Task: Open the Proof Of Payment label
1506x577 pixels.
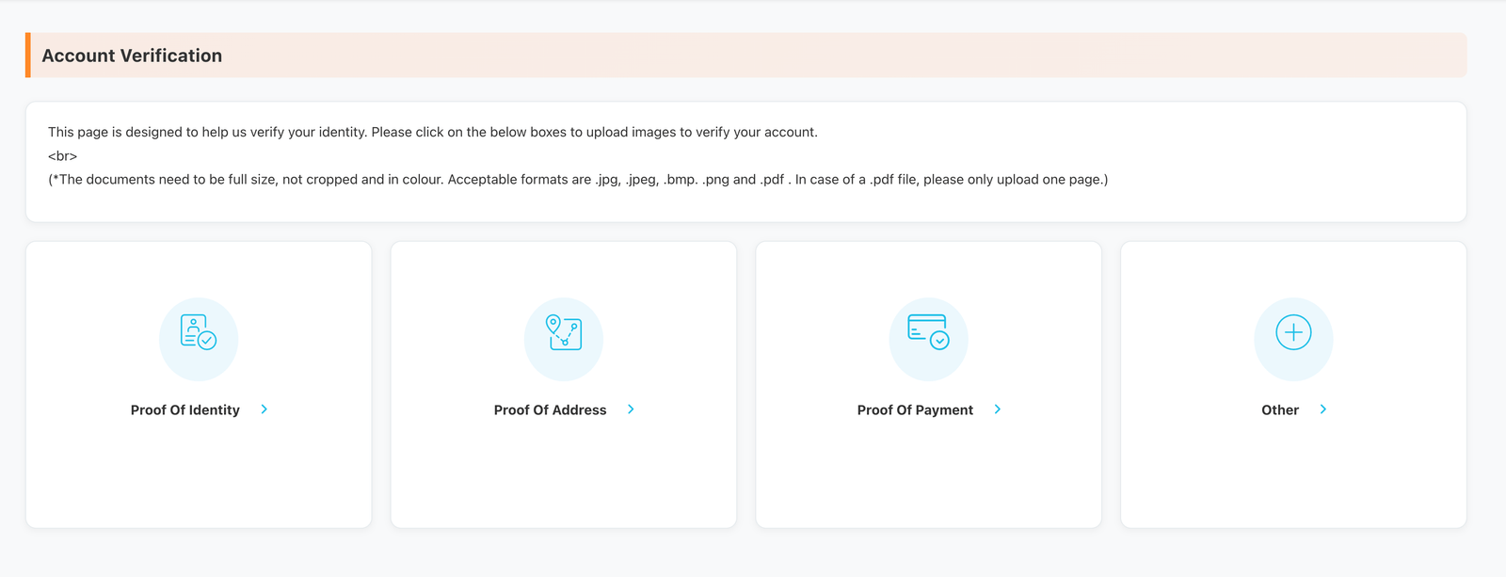Action: coord(915,410)
